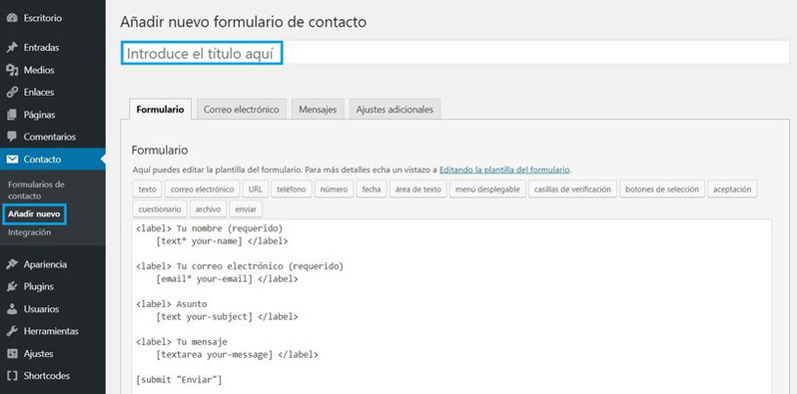Click the Shortcodes brackets icon
Image resolution: width=797 pixels, height=394 pixels.
[12, 376]
